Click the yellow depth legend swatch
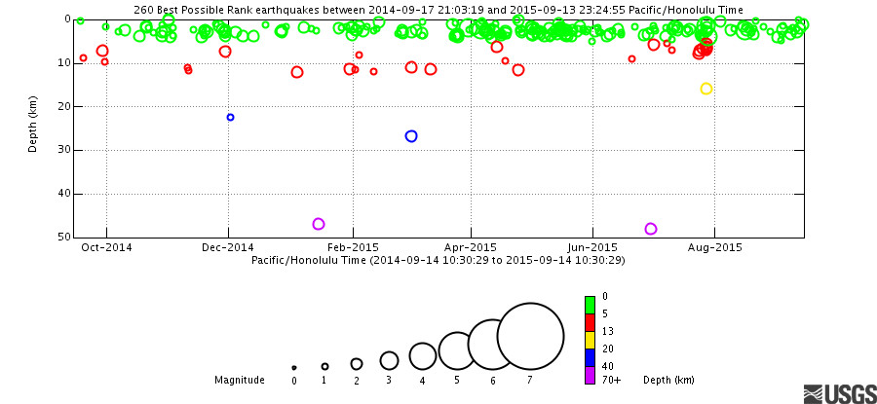This screenshot has height=404, width=877. (x=590, y=340)
